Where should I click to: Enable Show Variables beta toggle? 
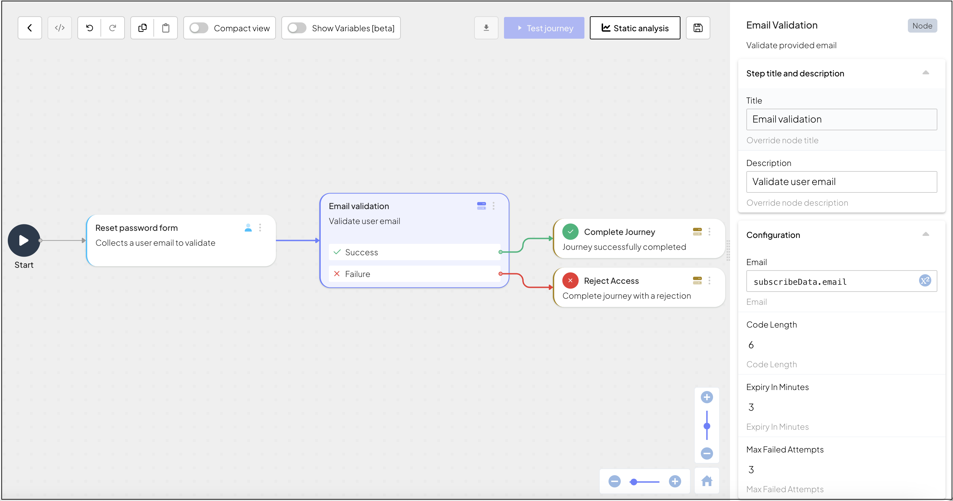(x=297, y=28)
